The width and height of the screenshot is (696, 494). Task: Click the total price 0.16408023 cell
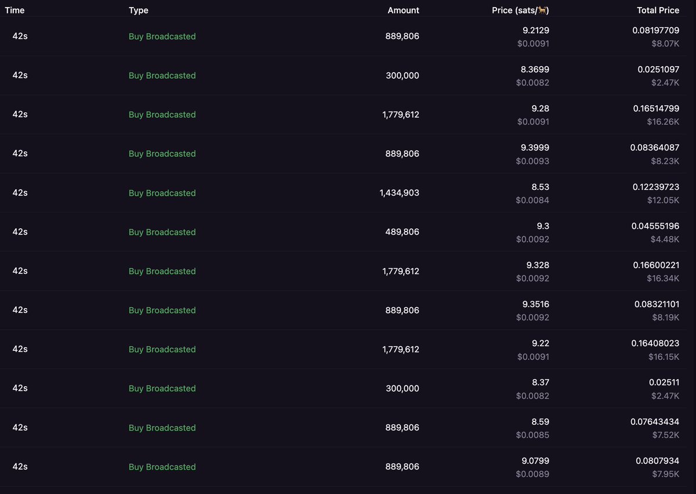(x=655, y=349)
